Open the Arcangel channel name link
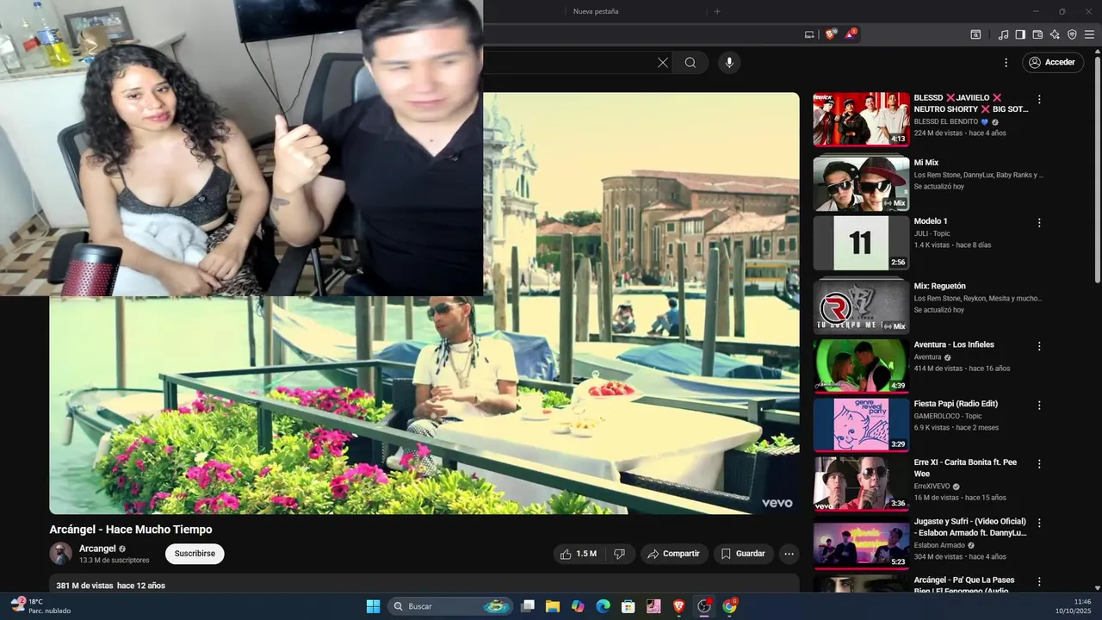The height and width of the screenshot is (620, 1102). pos(97,549)
